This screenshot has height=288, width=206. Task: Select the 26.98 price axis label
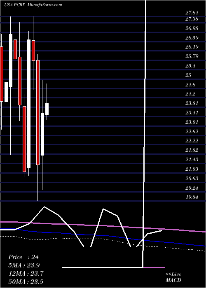pyautogui.click(x=192, y=28)
